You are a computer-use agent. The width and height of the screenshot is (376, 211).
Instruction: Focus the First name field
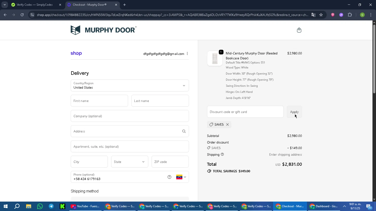pos(99,101)
